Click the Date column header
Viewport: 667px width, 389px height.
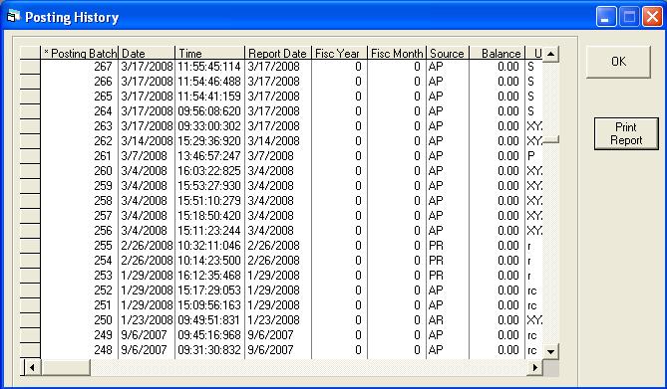click(x=147, y=53)
